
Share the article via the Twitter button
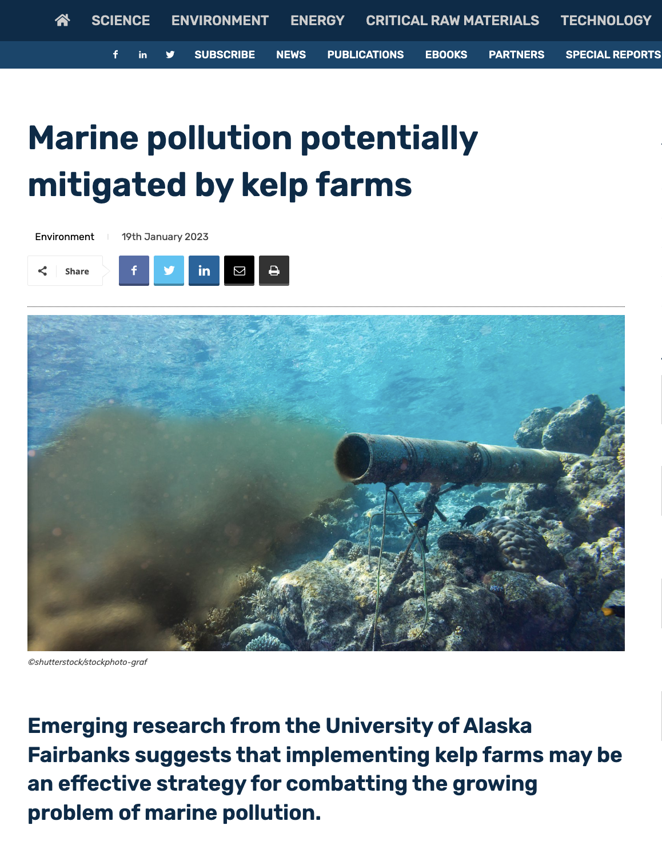[x=169, y=270]
